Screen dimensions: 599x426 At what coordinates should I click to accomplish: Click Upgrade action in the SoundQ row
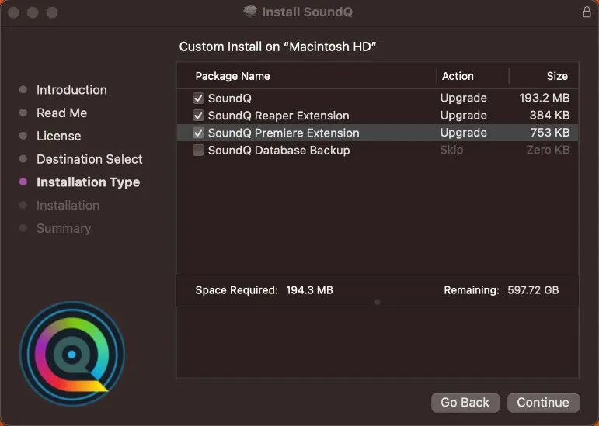coord(463,98)
